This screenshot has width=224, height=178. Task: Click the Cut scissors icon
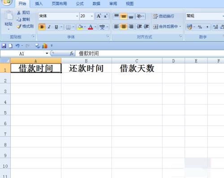click(19, 13)
